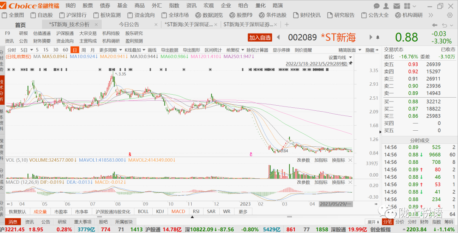Screen dimensions: 458x233
Task: Select the 15 minute period
Action: pyautogui.click(x=46, y=50)
